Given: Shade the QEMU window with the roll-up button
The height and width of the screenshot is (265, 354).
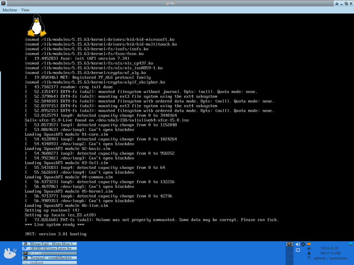Looking at the screenshot, I should [x=337, y=3].
